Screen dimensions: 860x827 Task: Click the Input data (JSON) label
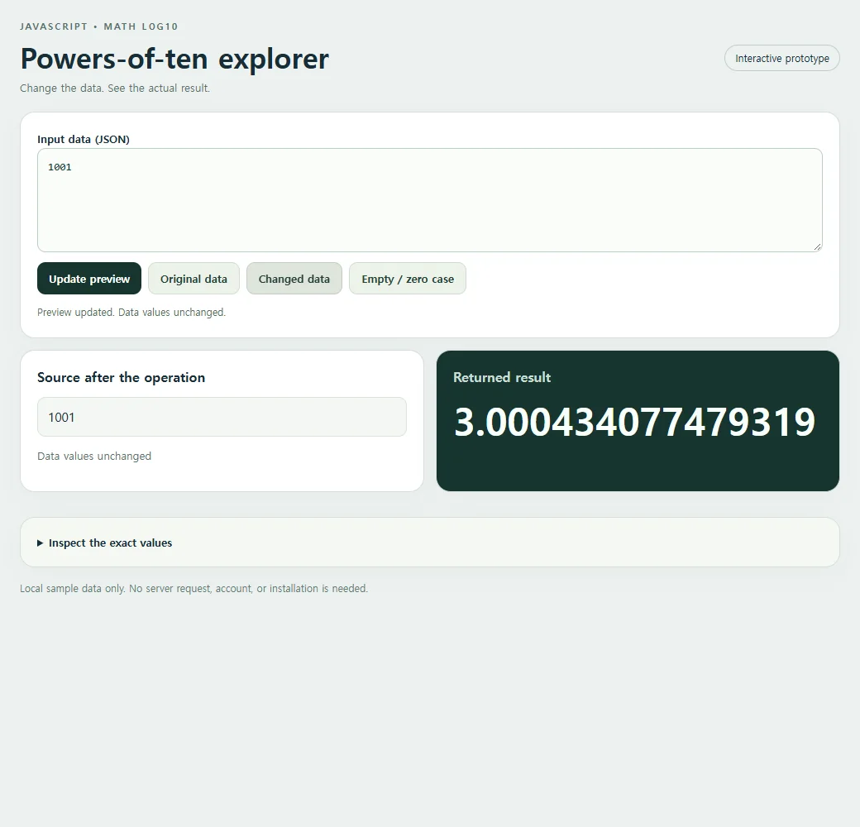pos(84,139)
